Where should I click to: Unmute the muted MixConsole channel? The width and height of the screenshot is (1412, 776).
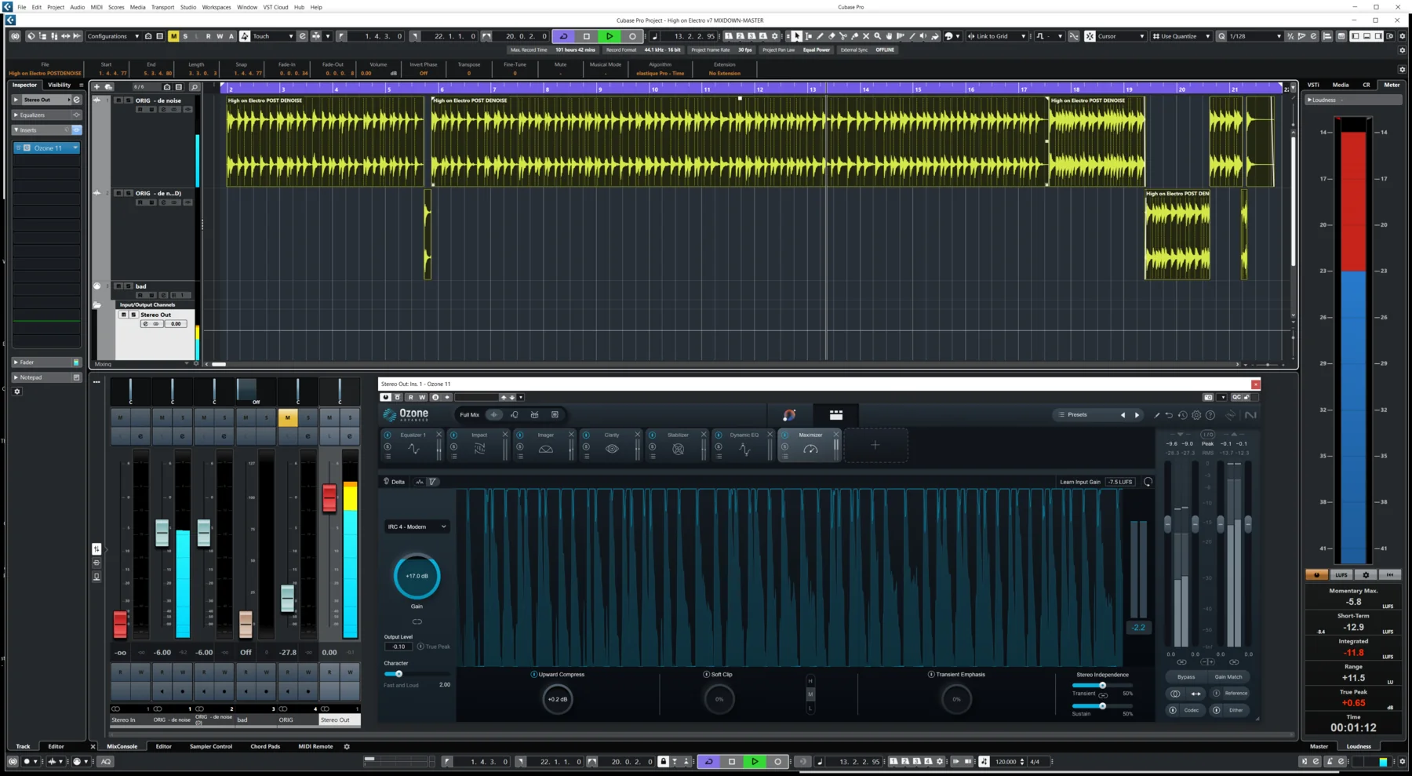288,418
